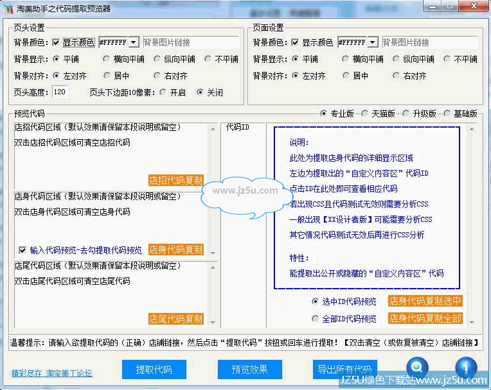Screen dimensions: 491x390
Task: Switch to 基础版 edition
Action: point(447,114)
